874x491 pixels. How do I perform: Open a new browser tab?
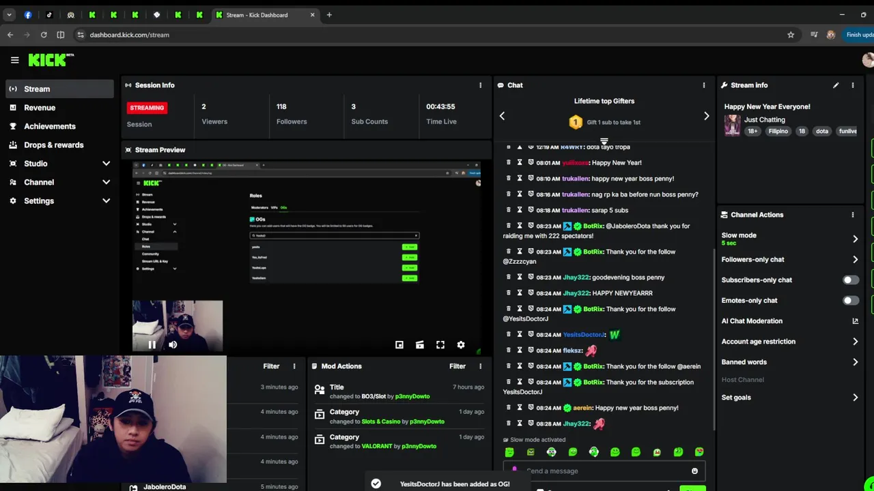(x=329, y=15)
